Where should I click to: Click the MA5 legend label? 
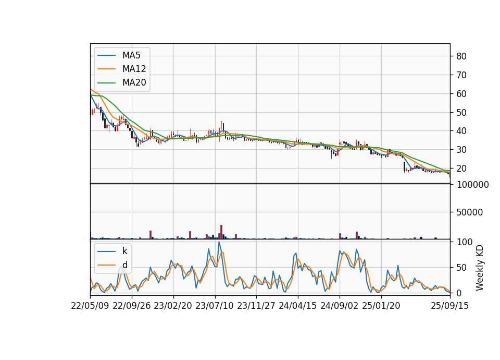click(131, 55)
